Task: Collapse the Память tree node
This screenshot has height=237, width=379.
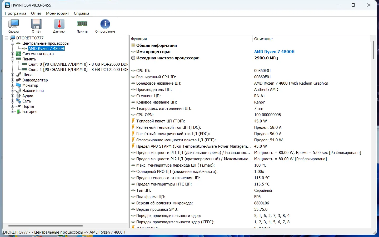Action: point(12,59)
